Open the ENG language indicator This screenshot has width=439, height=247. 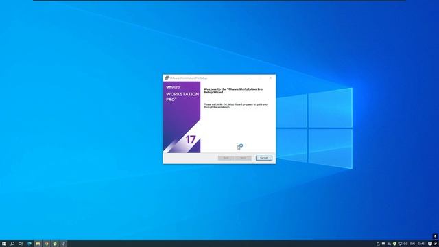(412, 244)
